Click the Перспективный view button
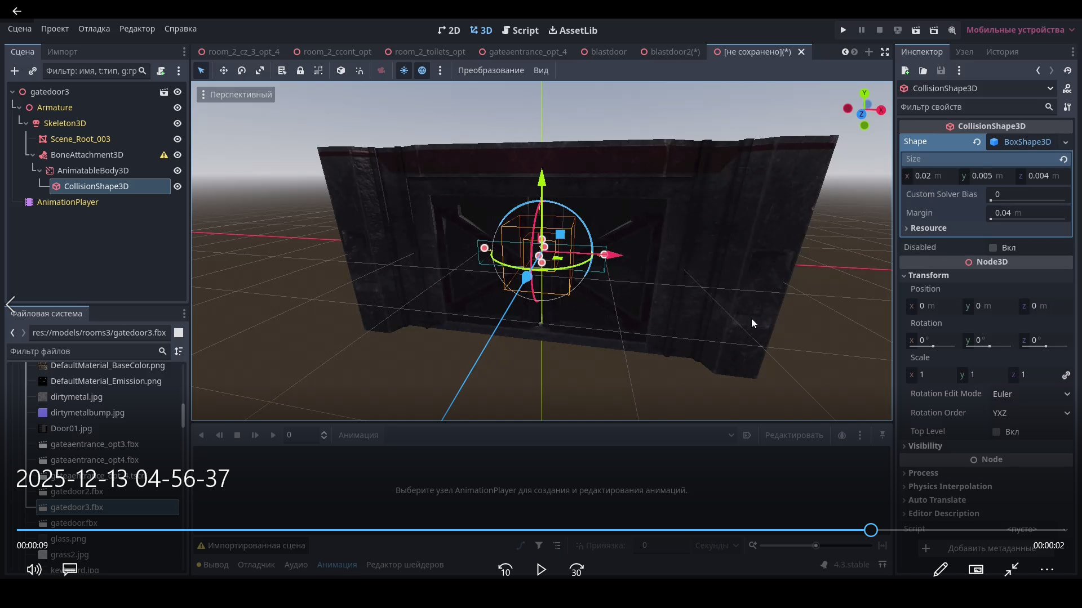 [x=236, y=95]
